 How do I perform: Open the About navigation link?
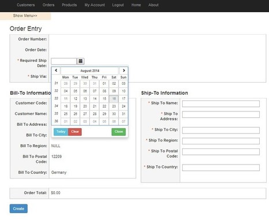(153, 5)
